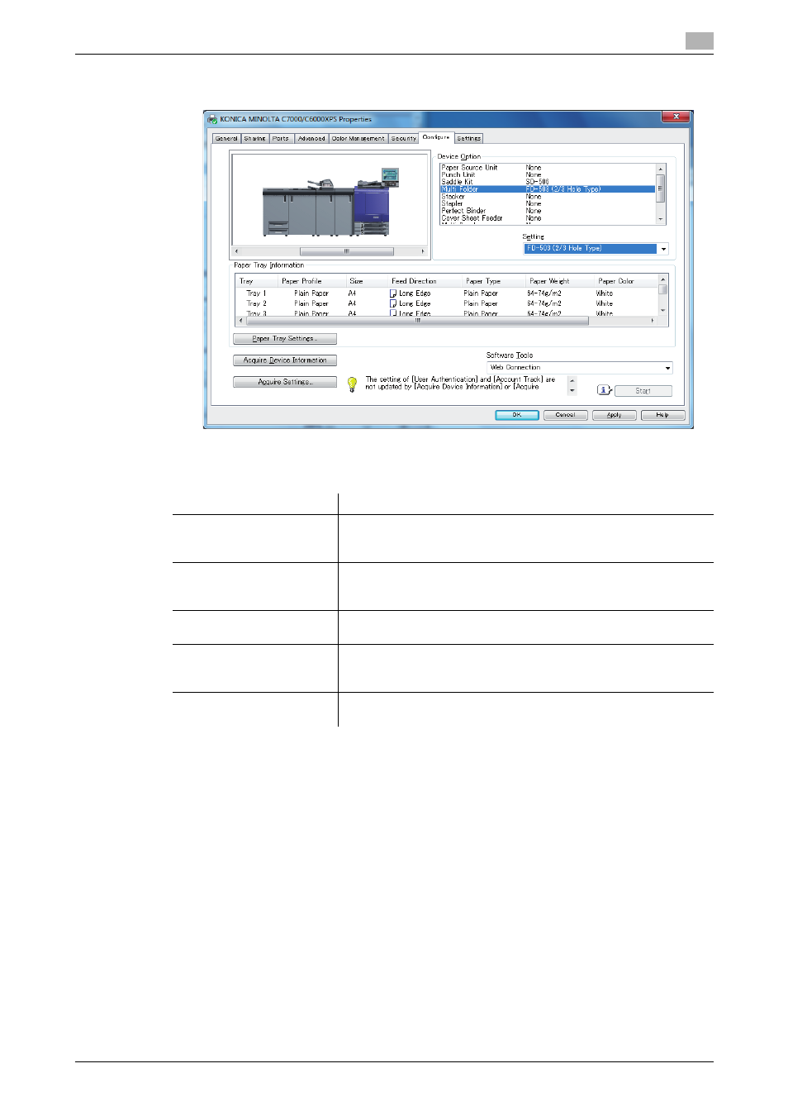Image resolution: width=788 pixels, height=1116 pixels.
Task: Switch to the General tab
Action: 226,139
